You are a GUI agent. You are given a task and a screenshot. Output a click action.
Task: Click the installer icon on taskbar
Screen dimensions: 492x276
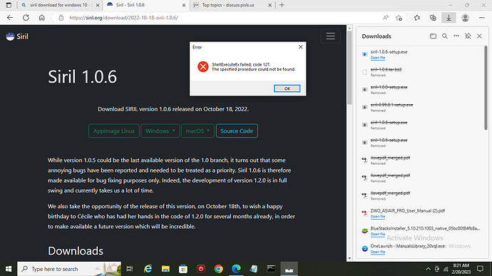[289, 269]
